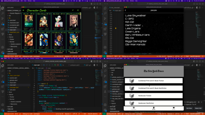205x115 pixels.
Task: Expand the TIMELINE section in the New York Times explorer
Action: point(112,109)
